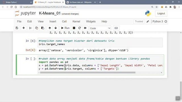
Task: Paste cells below icon
Action: tap(43, 28)
